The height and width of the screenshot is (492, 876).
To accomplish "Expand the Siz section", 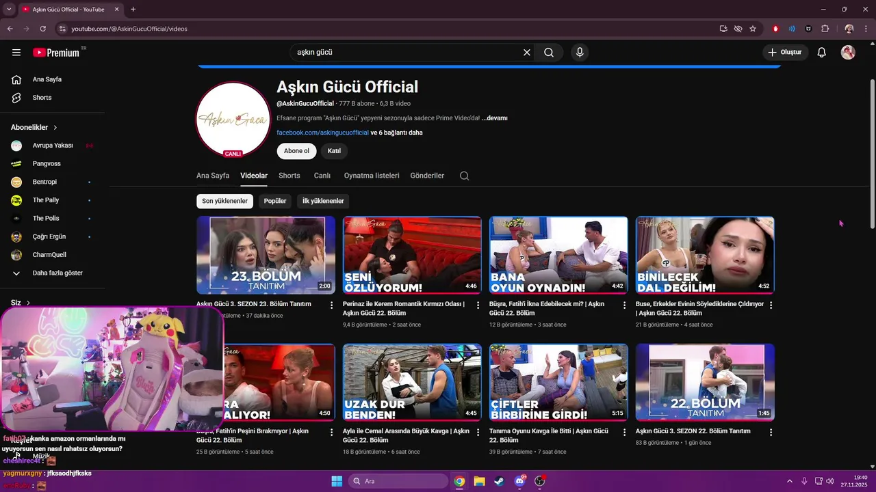I will coord(21,303).
